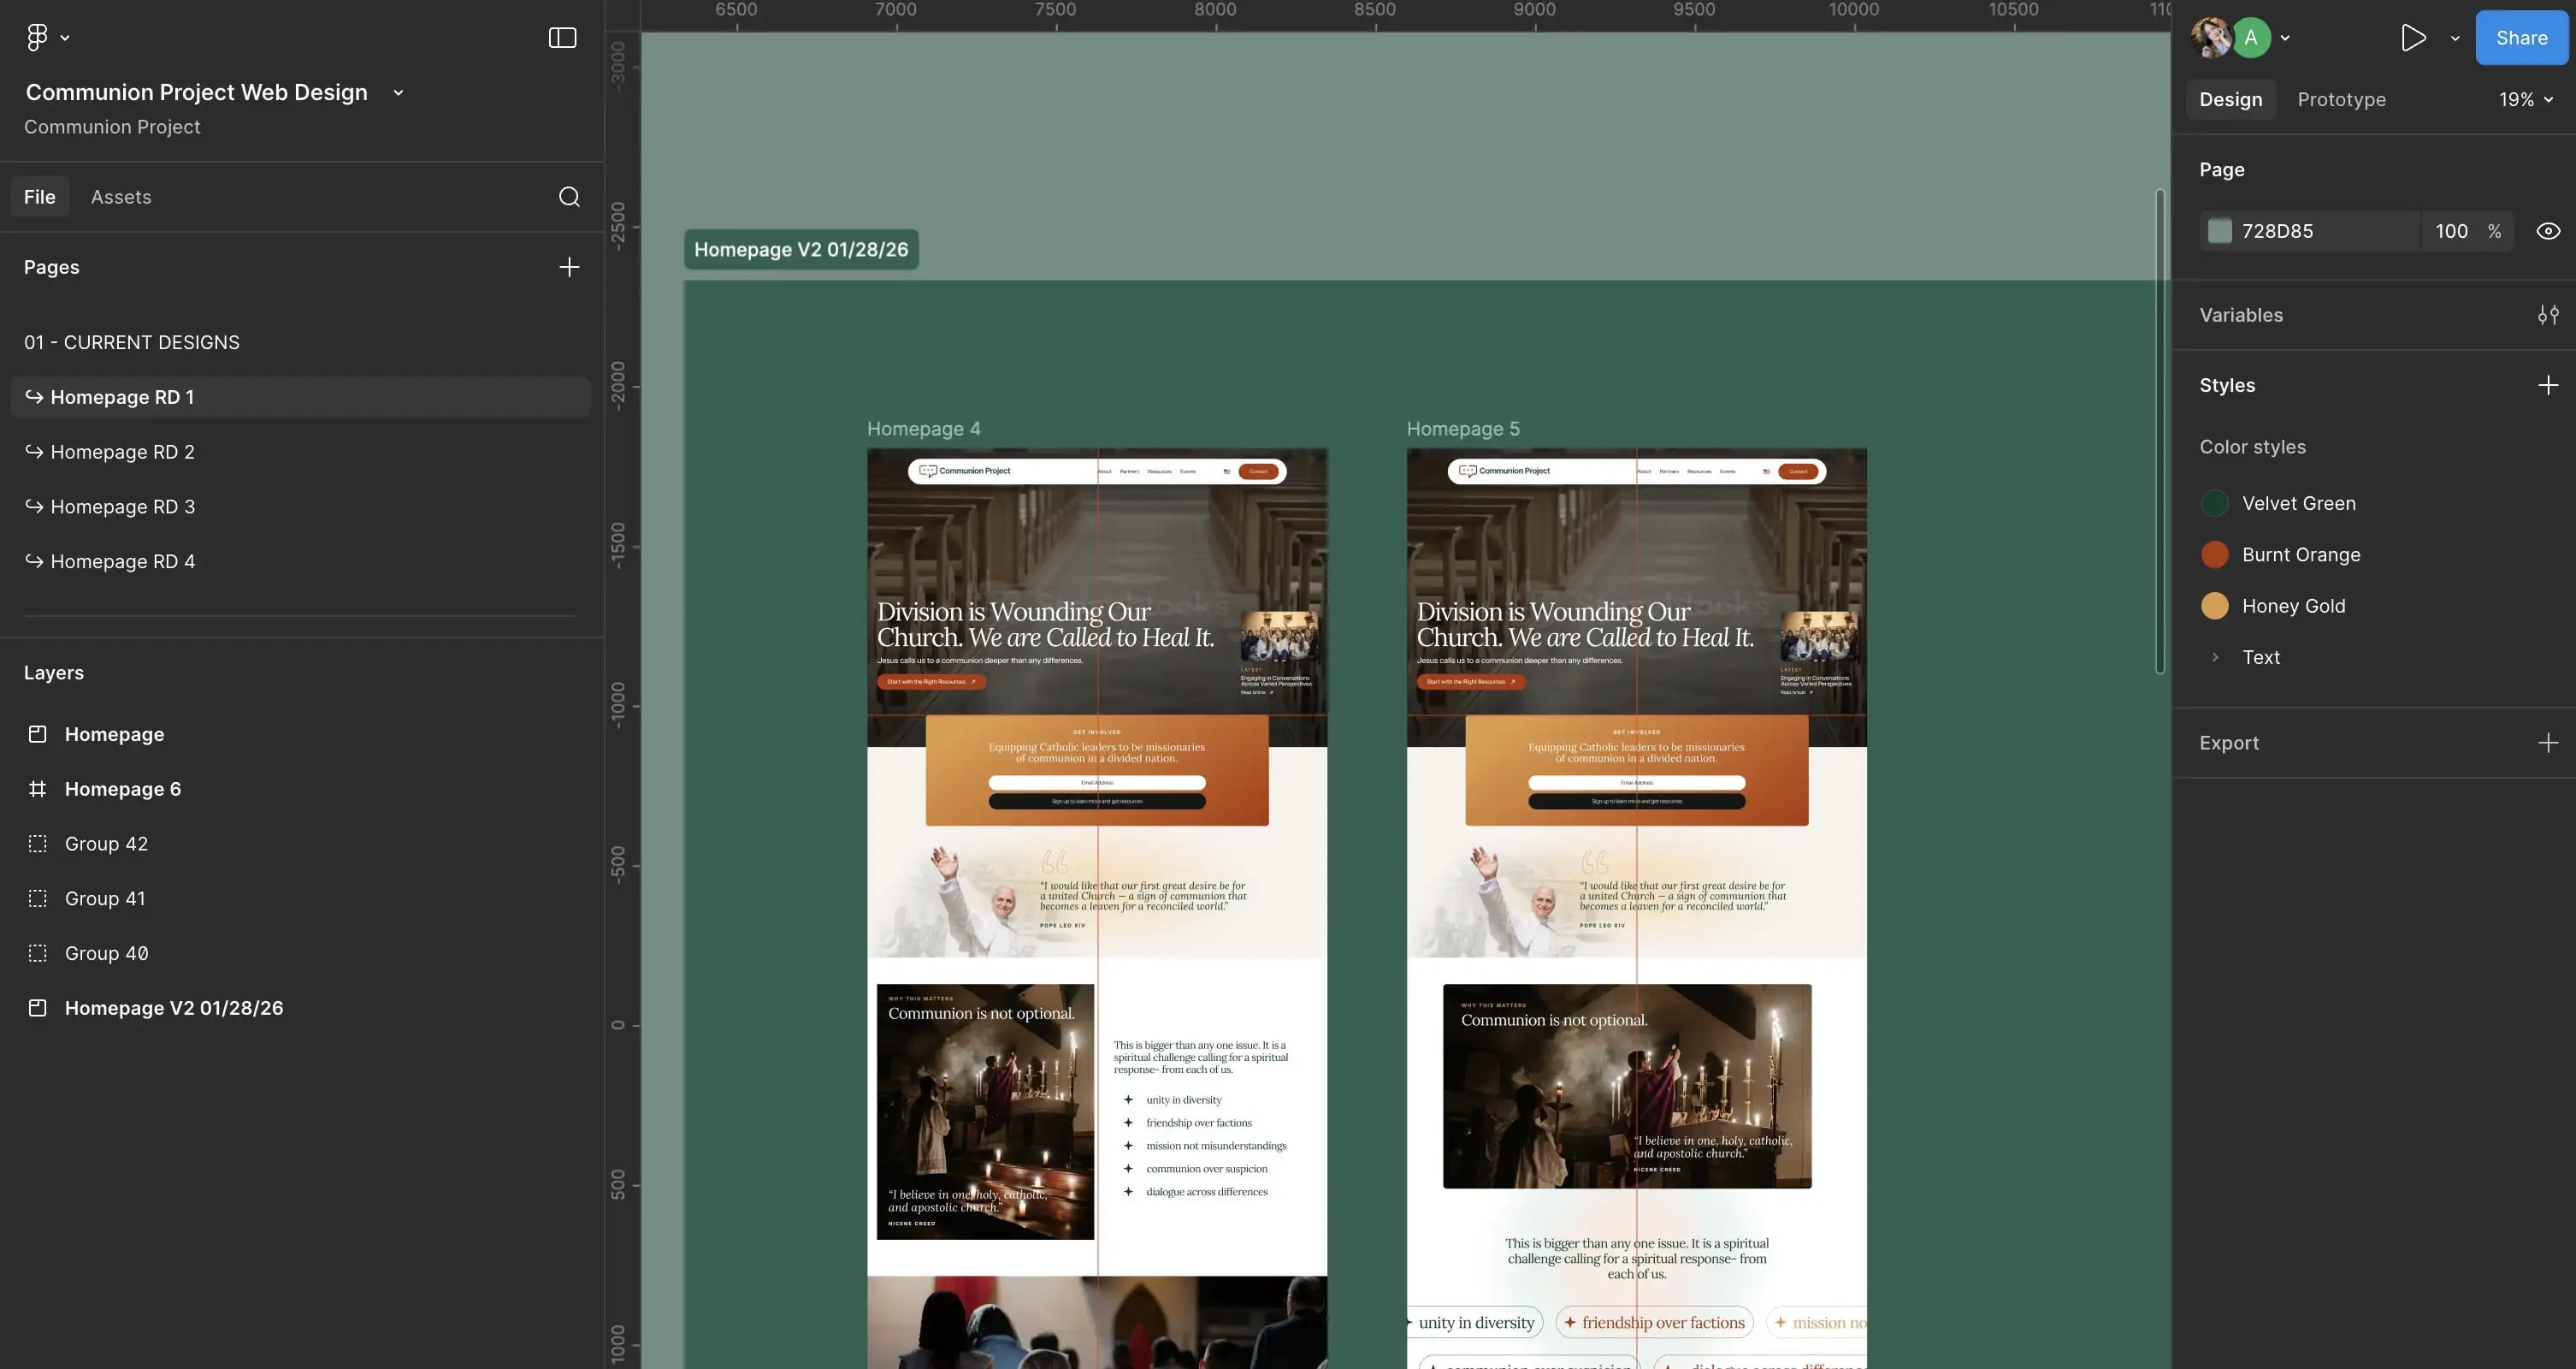This screenshot has height=1369, width=2576.
Task: Select the Homepage RD 3 page
Action: click(122, 507)
